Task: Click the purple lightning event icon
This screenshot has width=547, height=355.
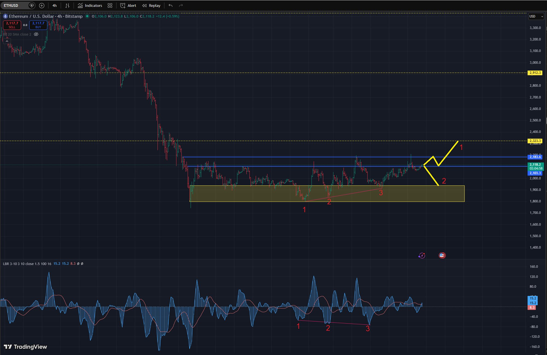Action: point(421,255)
